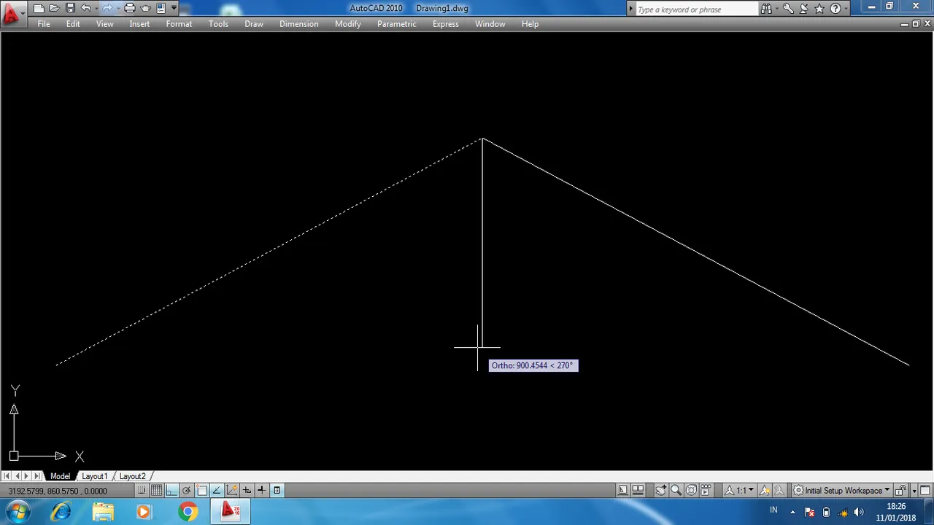This screenshot has height=525, width=934.
Task: Click the ShowMotion icon in status bar
Action: click(x=706, y=491)
